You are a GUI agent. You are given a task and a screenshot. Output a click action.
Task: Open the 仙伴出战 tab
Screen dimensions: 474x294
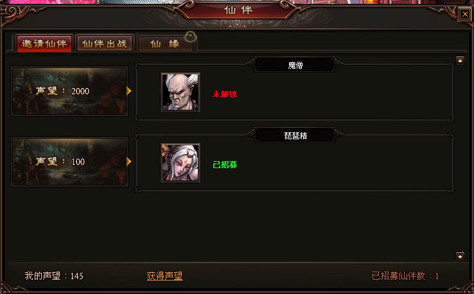(x=105, y=44)
